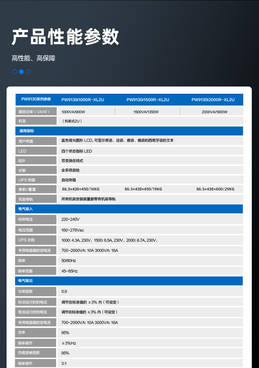The width and height of the screenshot is (259, 368).
Task: Select the value 全系统自检
Action: [x=70, y=170]
